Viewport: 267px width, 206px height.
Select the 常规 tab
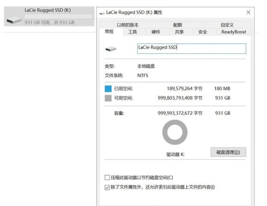click(109, 32)
